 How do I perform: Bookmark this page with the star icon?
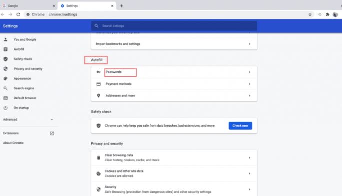[310, 14]
